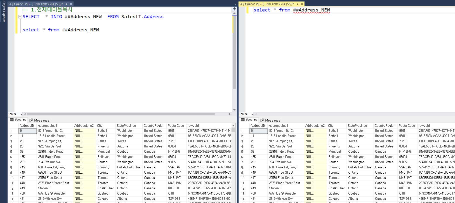Show the Results tab in SQLQuery2 pane
The height and width of the screenshot is (203, 455).
click(249, 120)
